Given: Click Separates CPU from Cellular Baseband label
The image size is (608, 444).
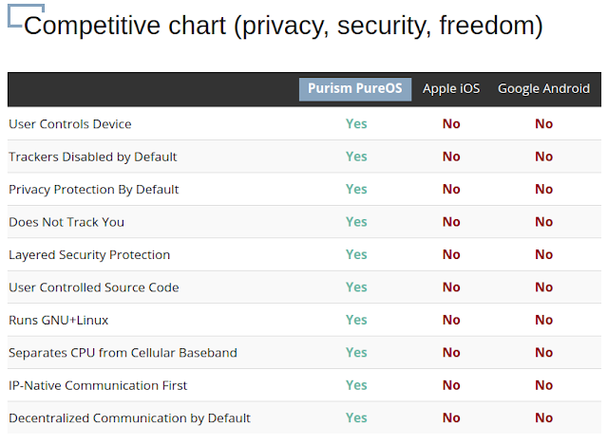Looking at the screenshot, I should 123,353.
